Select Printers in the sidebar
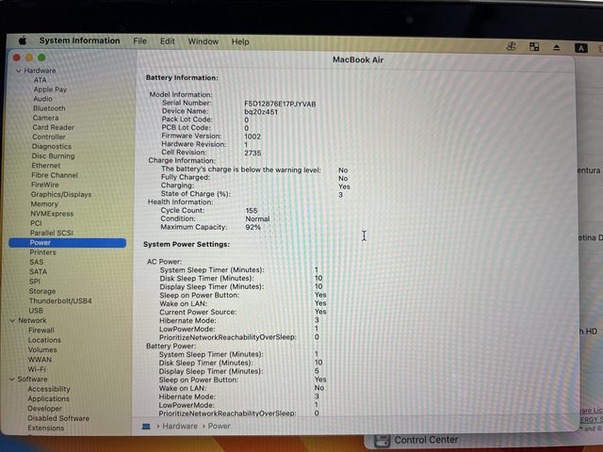Screen dimensions: 603x452 click(x=42, y=252)
